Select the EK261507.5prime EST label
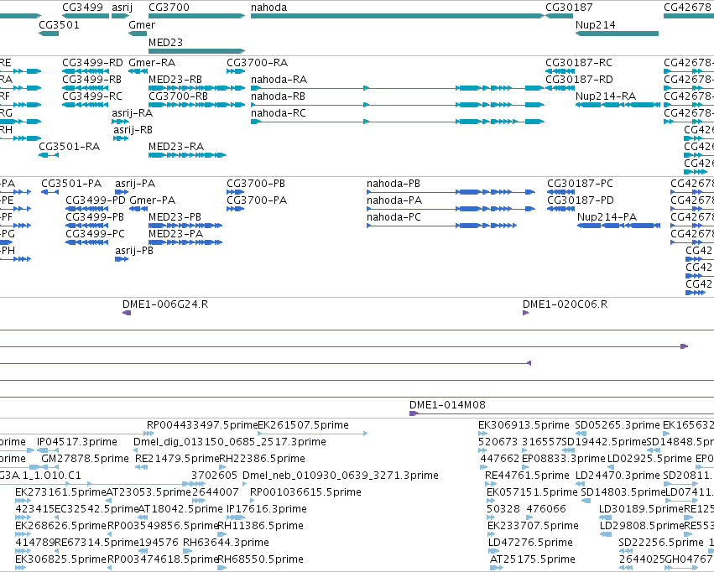This screenshot has width=714, height=572. point(303,425)
